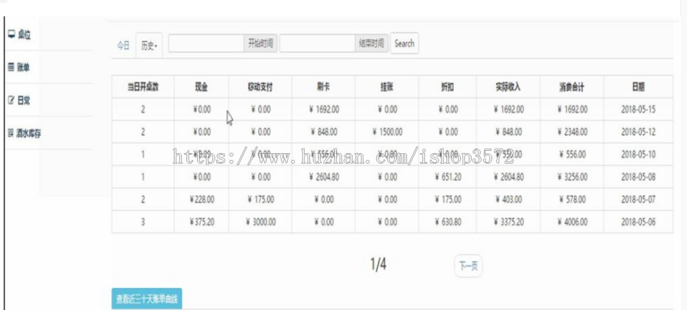Switch to the 今日 tab

123,46
